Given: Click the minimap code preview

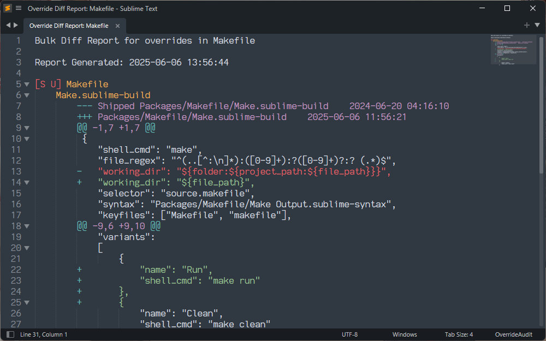Looking at the screenshot, I should 513,49.
